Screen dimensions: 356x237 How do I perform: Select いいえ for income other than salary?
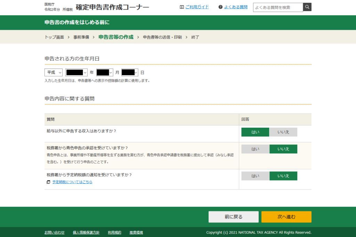click(283, 132)
